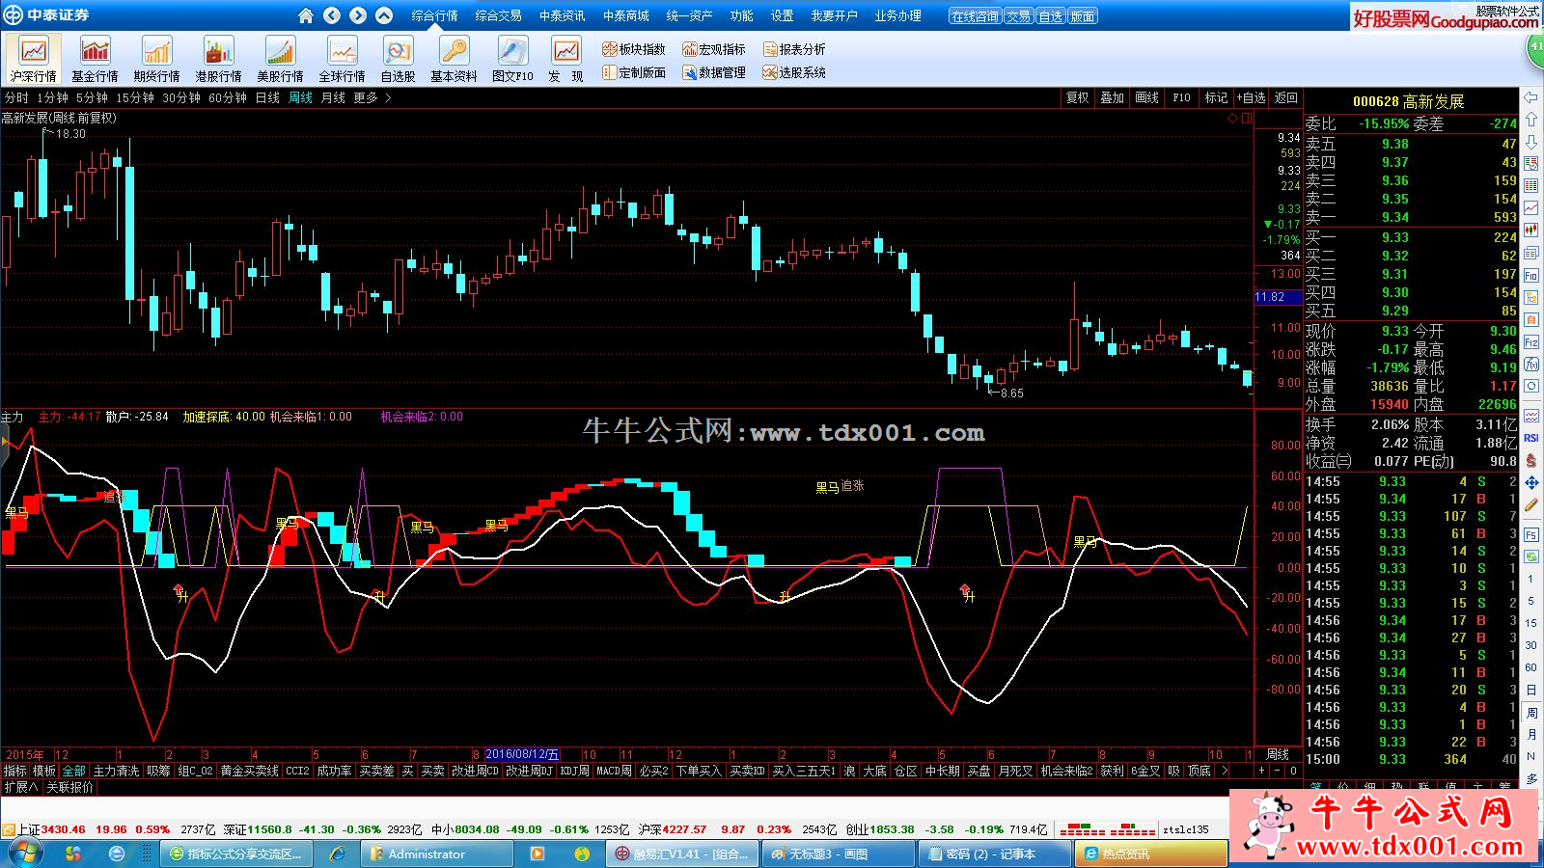Viewport: 1544px width, 868px height.
Task: Click the date marker 2016/08/12/五
Action: [x=522, y=754]
